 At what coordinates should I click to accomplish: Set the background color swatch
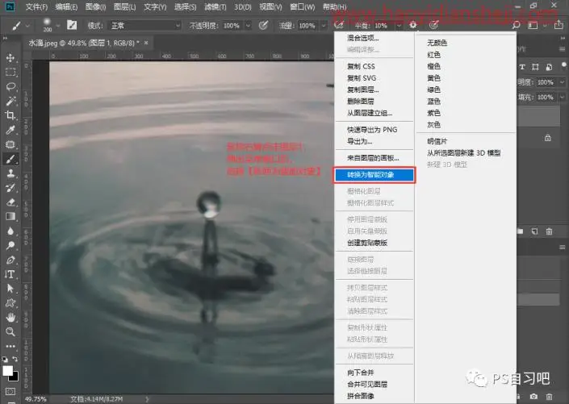(x=15, y=377)
